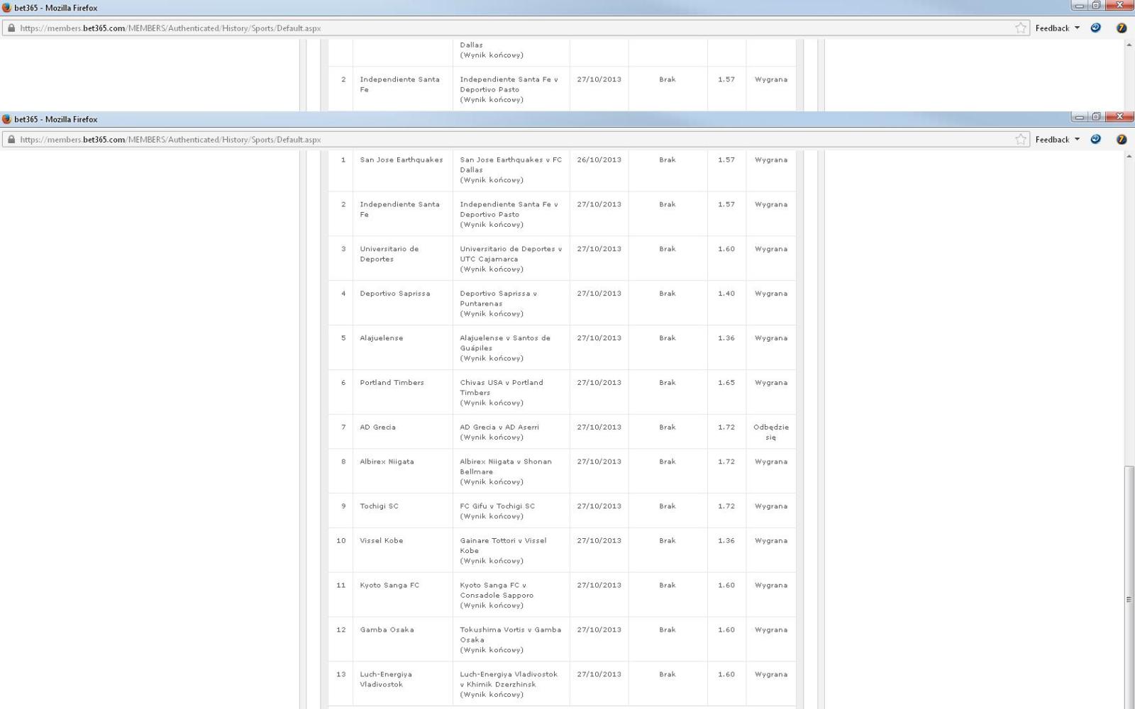Open Feedback dropdown in front window
1135x709 pixels.
[1057, 140]
